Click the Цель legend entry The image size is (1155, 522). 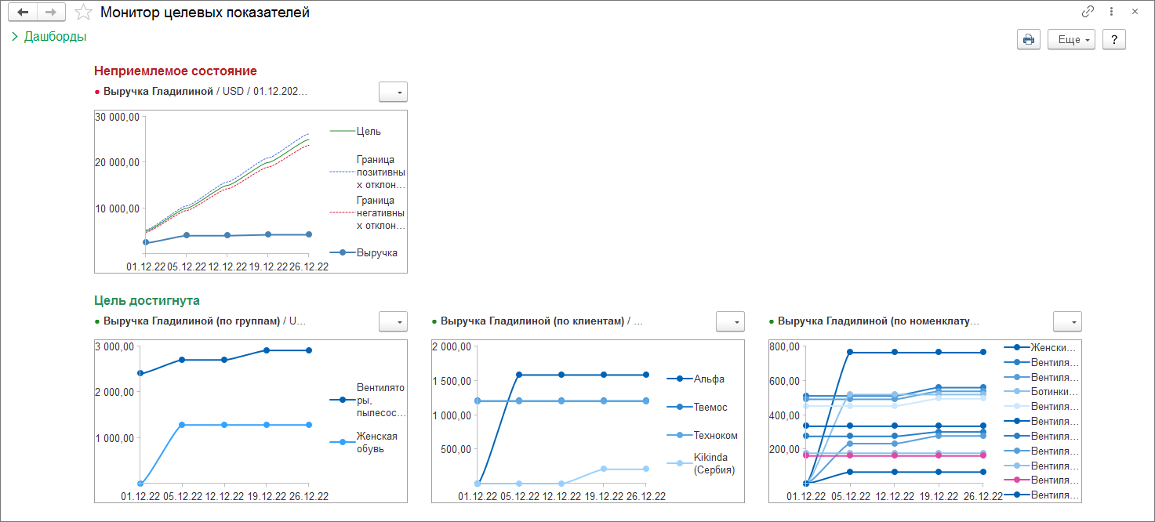(x=369, y=132)
